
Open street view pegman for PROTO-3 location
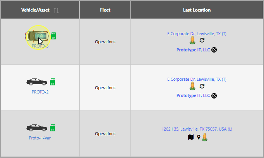pyautogui.click(x=192, y=41)
